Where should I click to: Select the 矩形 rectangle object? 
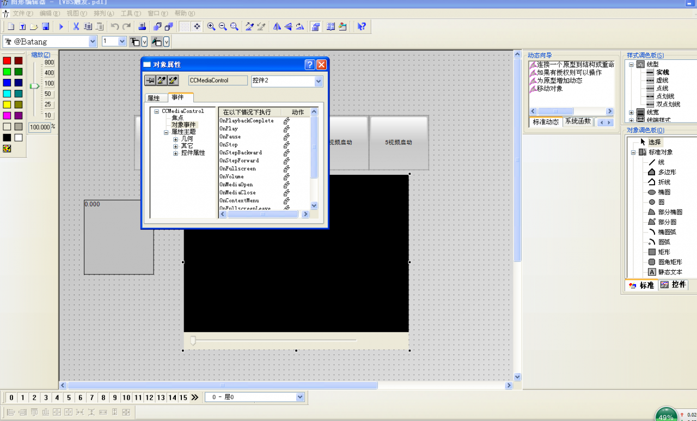[x=664, y=252]
